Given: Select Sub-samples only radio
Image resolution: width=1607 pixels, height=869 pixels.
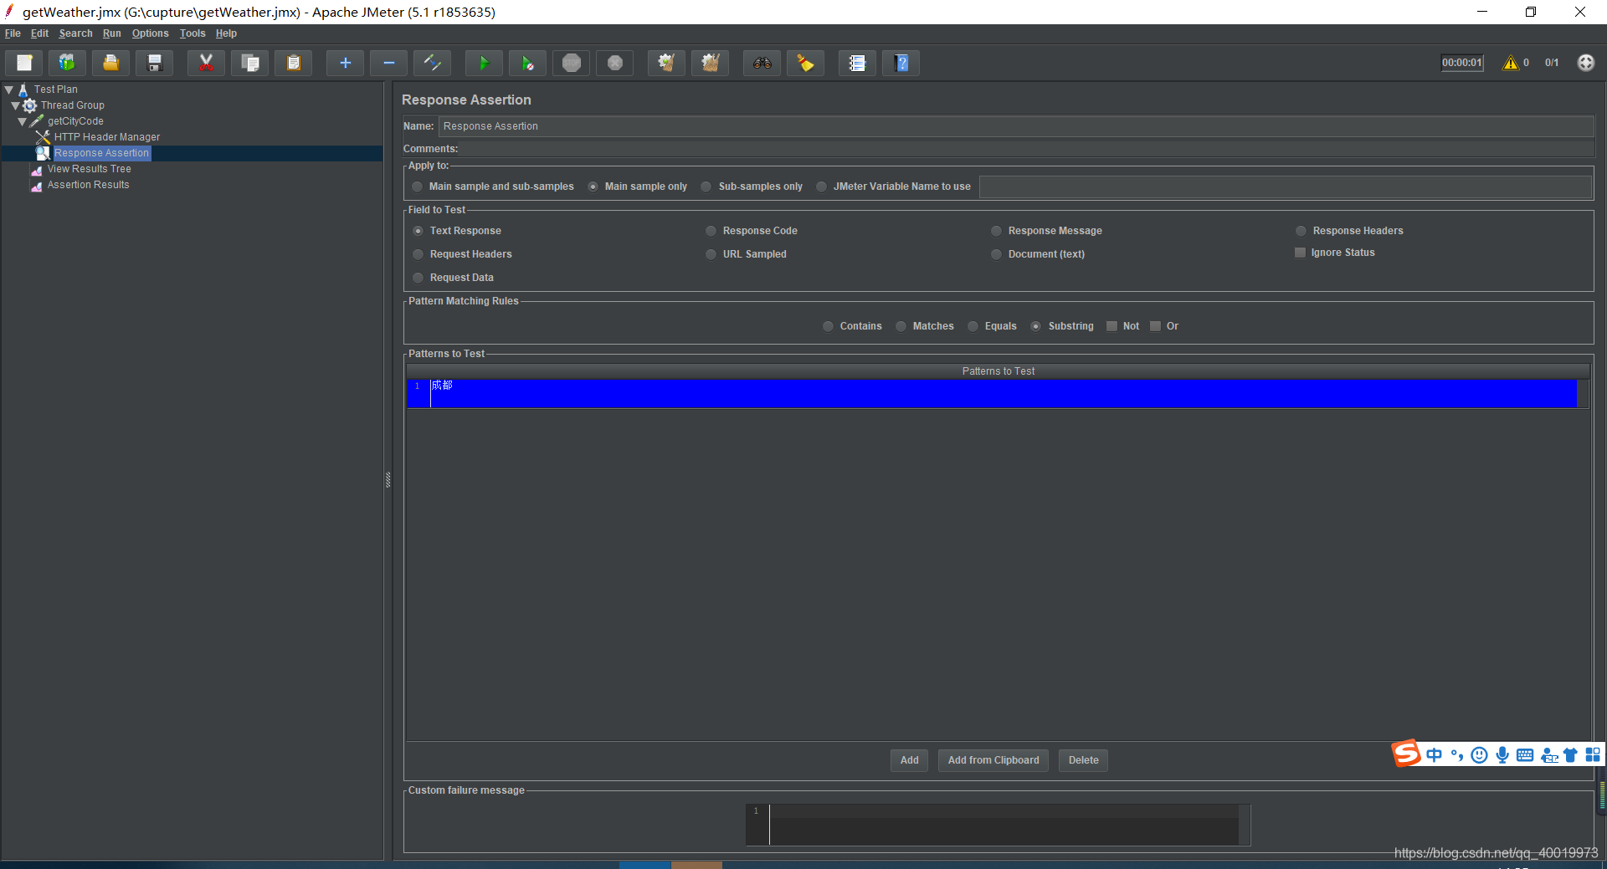Looking at the screenshot, I should (x=706, y=187).
